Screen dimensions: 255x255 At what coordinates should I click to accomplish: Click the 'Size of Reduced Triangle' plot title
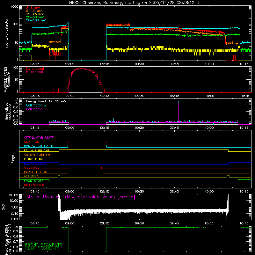(81, 197)
